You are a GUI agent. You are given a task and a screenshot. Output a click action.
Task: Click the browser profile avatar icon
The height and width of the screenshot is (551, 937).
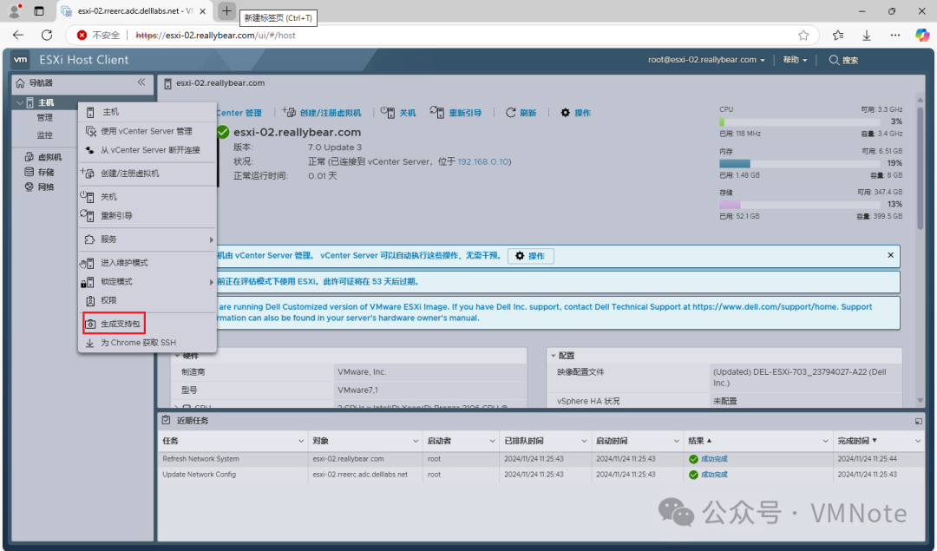pyautogui.click(x=15, y=10)
